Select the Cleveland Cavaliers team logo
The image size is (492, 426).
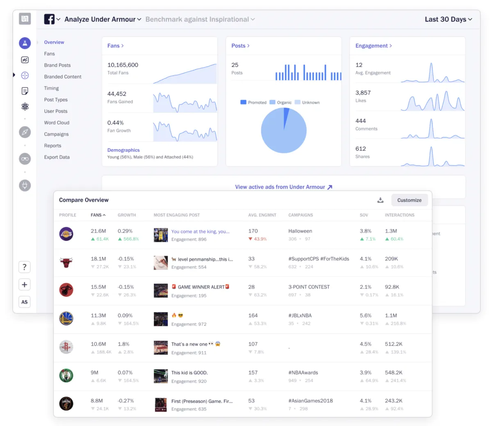coord(66,403)
